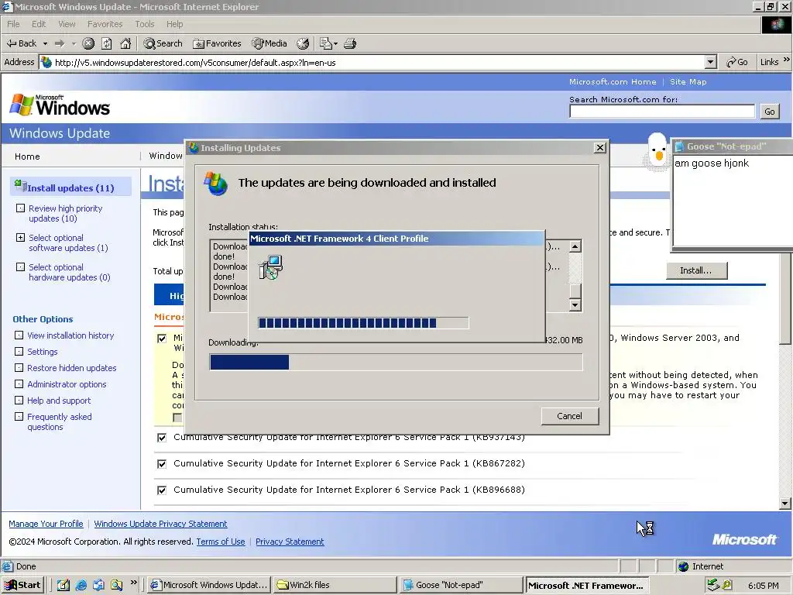
Task: Click the Forward arrow toolbar button
Action: click(x=60, y=43)
